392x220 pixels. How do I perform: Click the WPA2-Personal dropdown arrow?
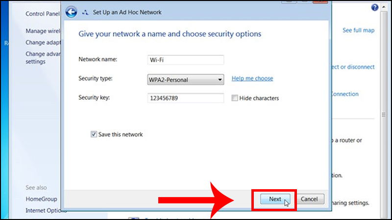[x=220, y=80]
